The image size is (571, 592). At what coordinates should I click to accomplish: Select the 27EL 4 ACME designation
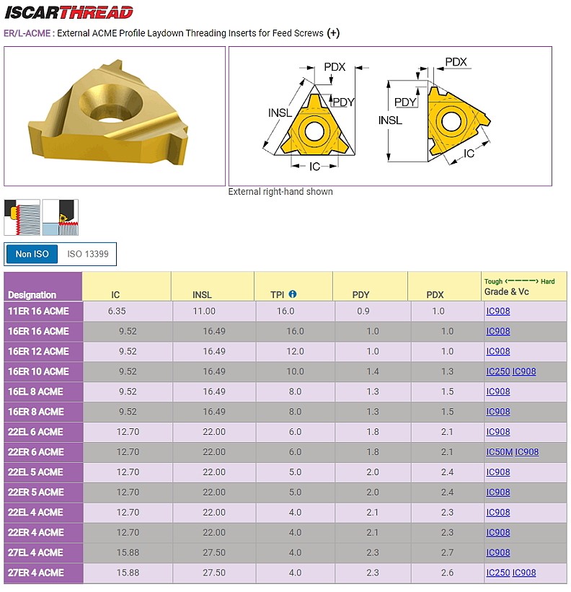pyautogui.click(x=35, y=552)
